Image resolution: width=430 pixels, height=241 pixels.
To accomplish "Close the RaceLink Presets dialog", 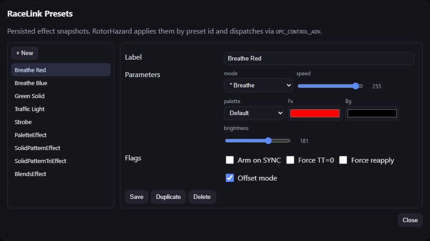I will [410, 220].
